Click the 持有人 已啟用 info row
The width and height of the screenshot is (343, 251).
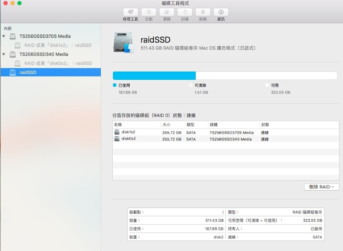pos(275,229)
